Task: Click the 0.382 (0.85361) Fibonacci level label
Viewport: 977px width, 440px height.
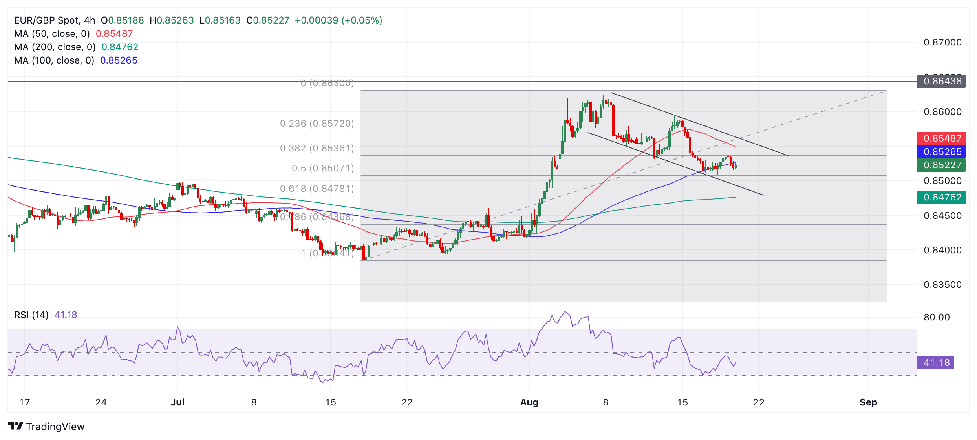Action: click(x=317, y=148)
